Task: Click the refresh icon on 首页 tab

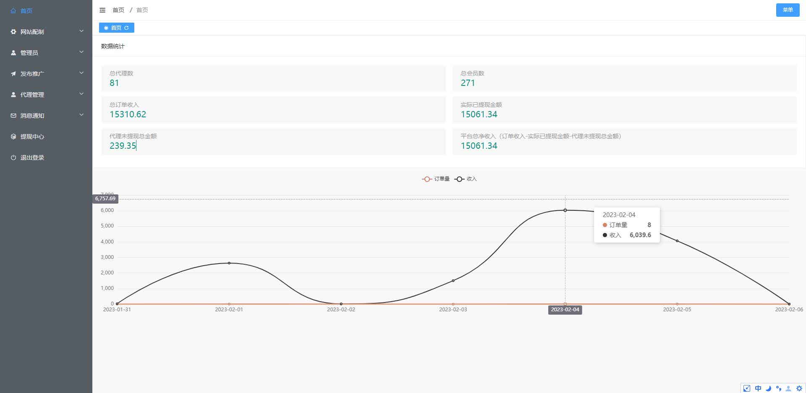Action: tap(126, 28)
